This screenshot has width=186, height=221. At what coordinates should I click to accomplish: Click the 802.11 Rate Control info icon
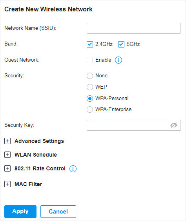coord(73,169)
